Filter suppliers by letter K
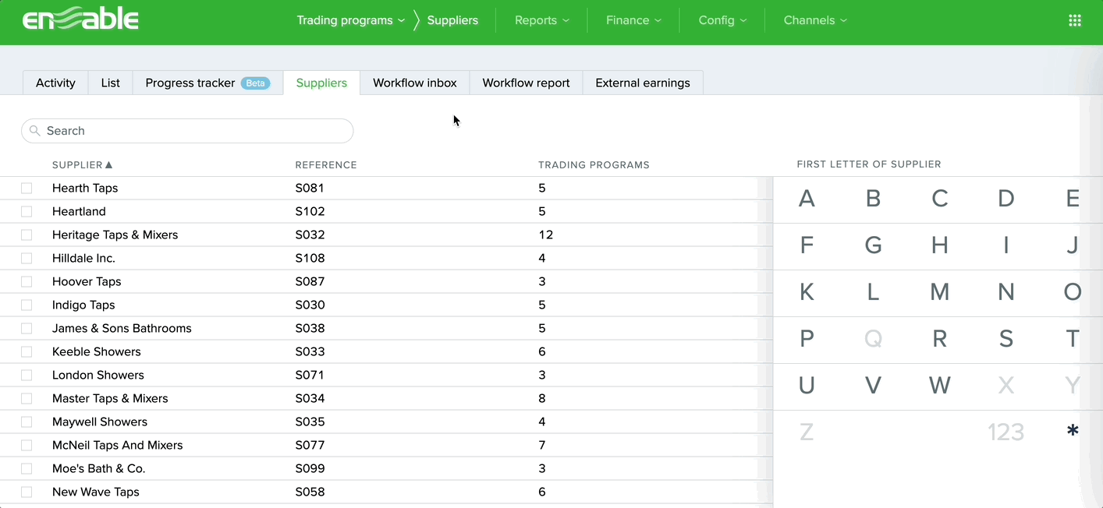 (807, 292)
